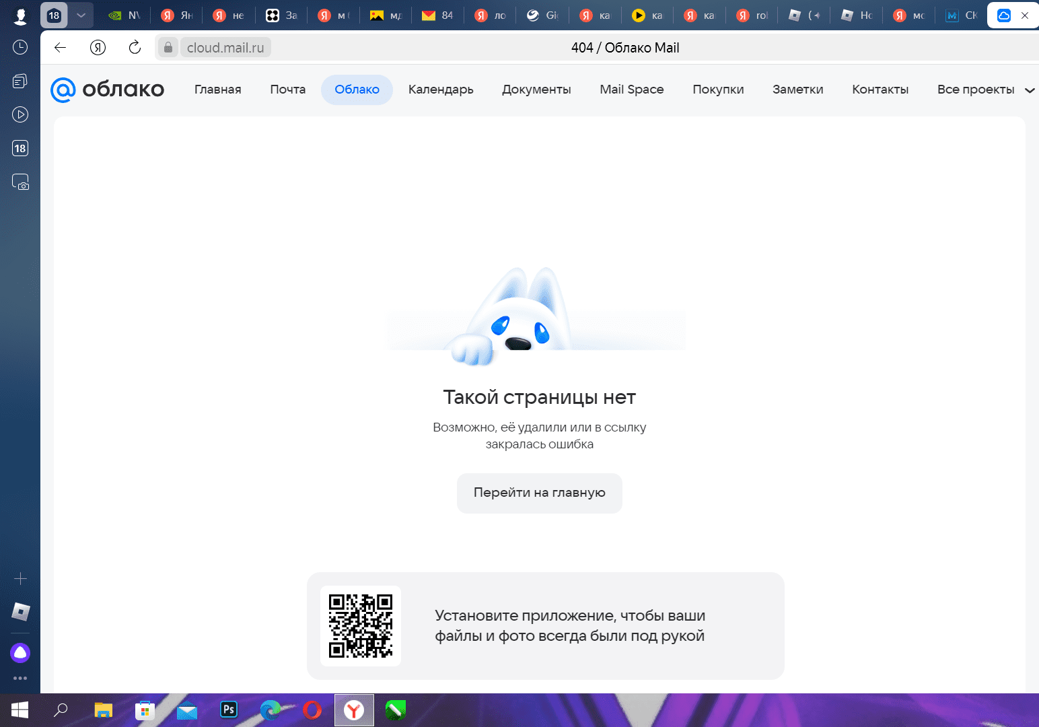Click the screenshot tool icon in sidebar

tap(20, 182)
